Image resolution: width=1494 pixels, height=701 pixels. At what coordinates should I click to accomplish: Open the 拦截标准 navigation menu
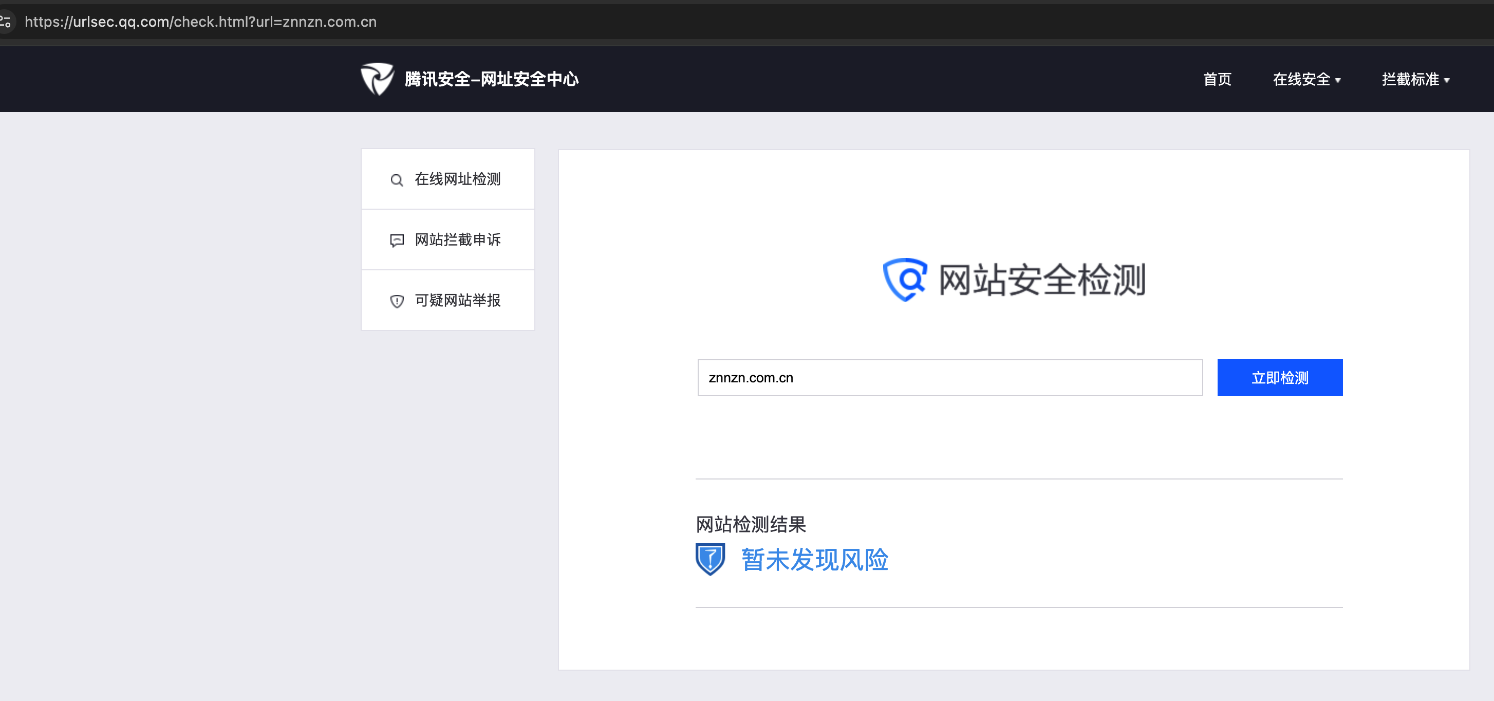tap(1410, 80)
